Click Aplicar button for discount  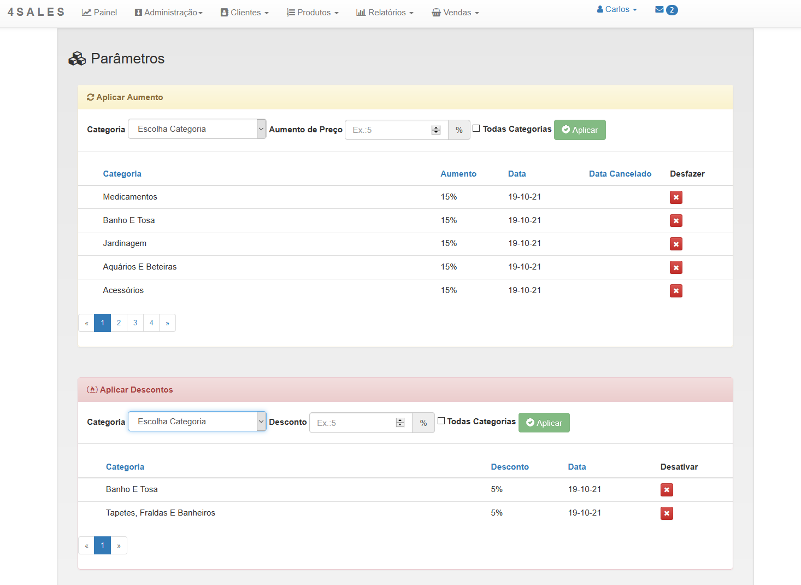[544, 423]
